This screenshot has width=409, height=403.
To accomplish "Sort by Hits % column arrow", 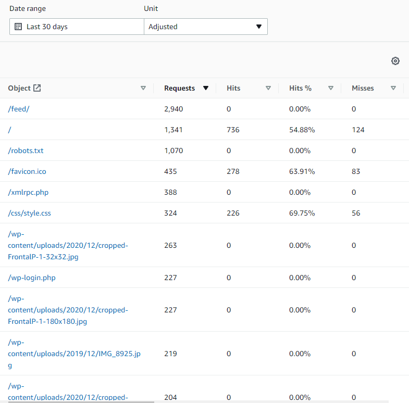I will point(331,88).
